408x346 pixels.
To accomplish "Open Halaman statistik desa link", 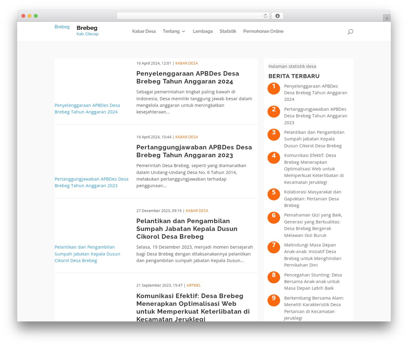I will [292, 66].
